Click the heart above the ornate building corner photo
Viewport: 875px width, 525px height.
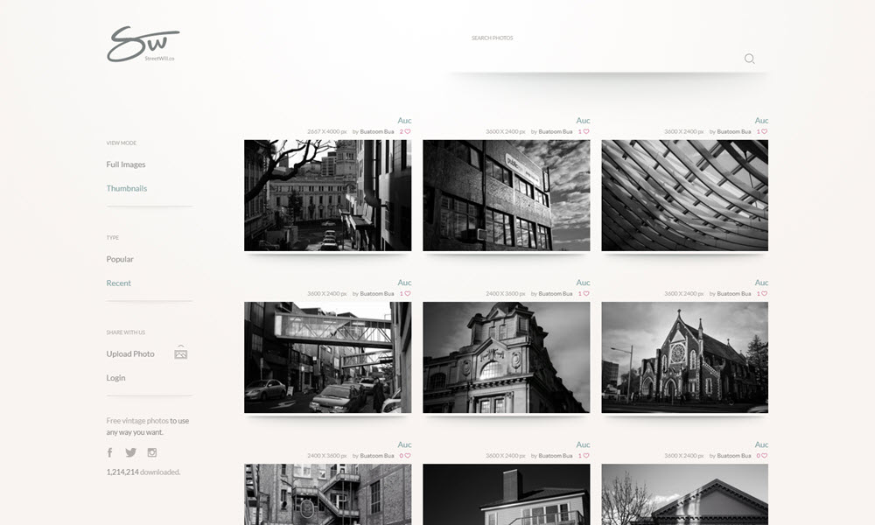[586, 293]
